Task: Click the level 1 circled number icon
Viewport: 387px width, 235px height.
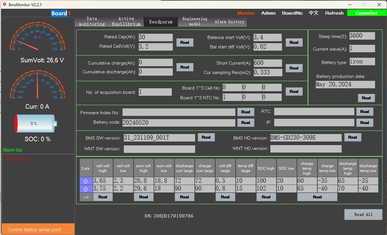Action: [x=86, y=181]
